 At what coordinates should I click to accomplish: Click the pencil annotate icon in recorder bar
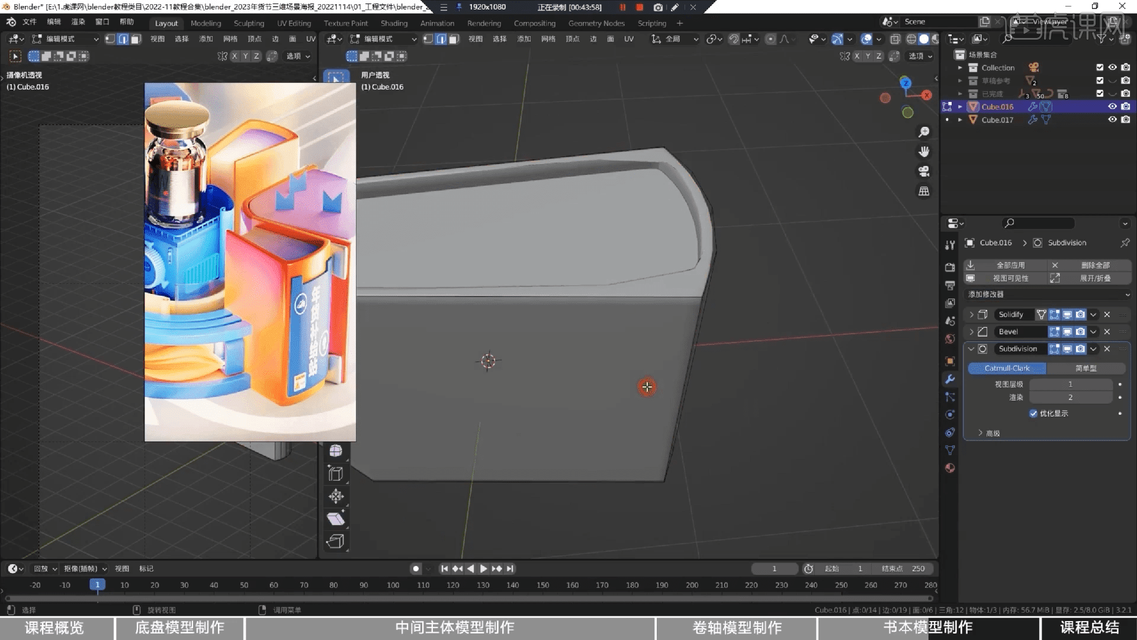coord(675,7)
